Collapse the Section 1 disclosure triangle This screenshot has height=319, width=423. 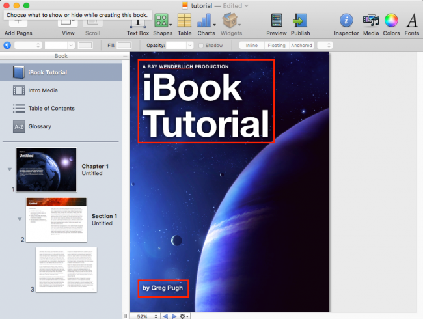(x=20, y=219)
